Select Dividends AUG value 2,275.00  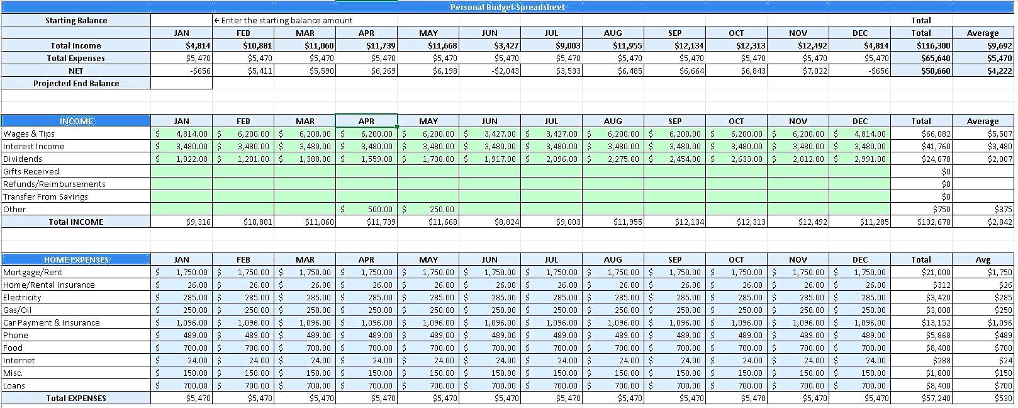pyautogui.click(x=613, y=159)
